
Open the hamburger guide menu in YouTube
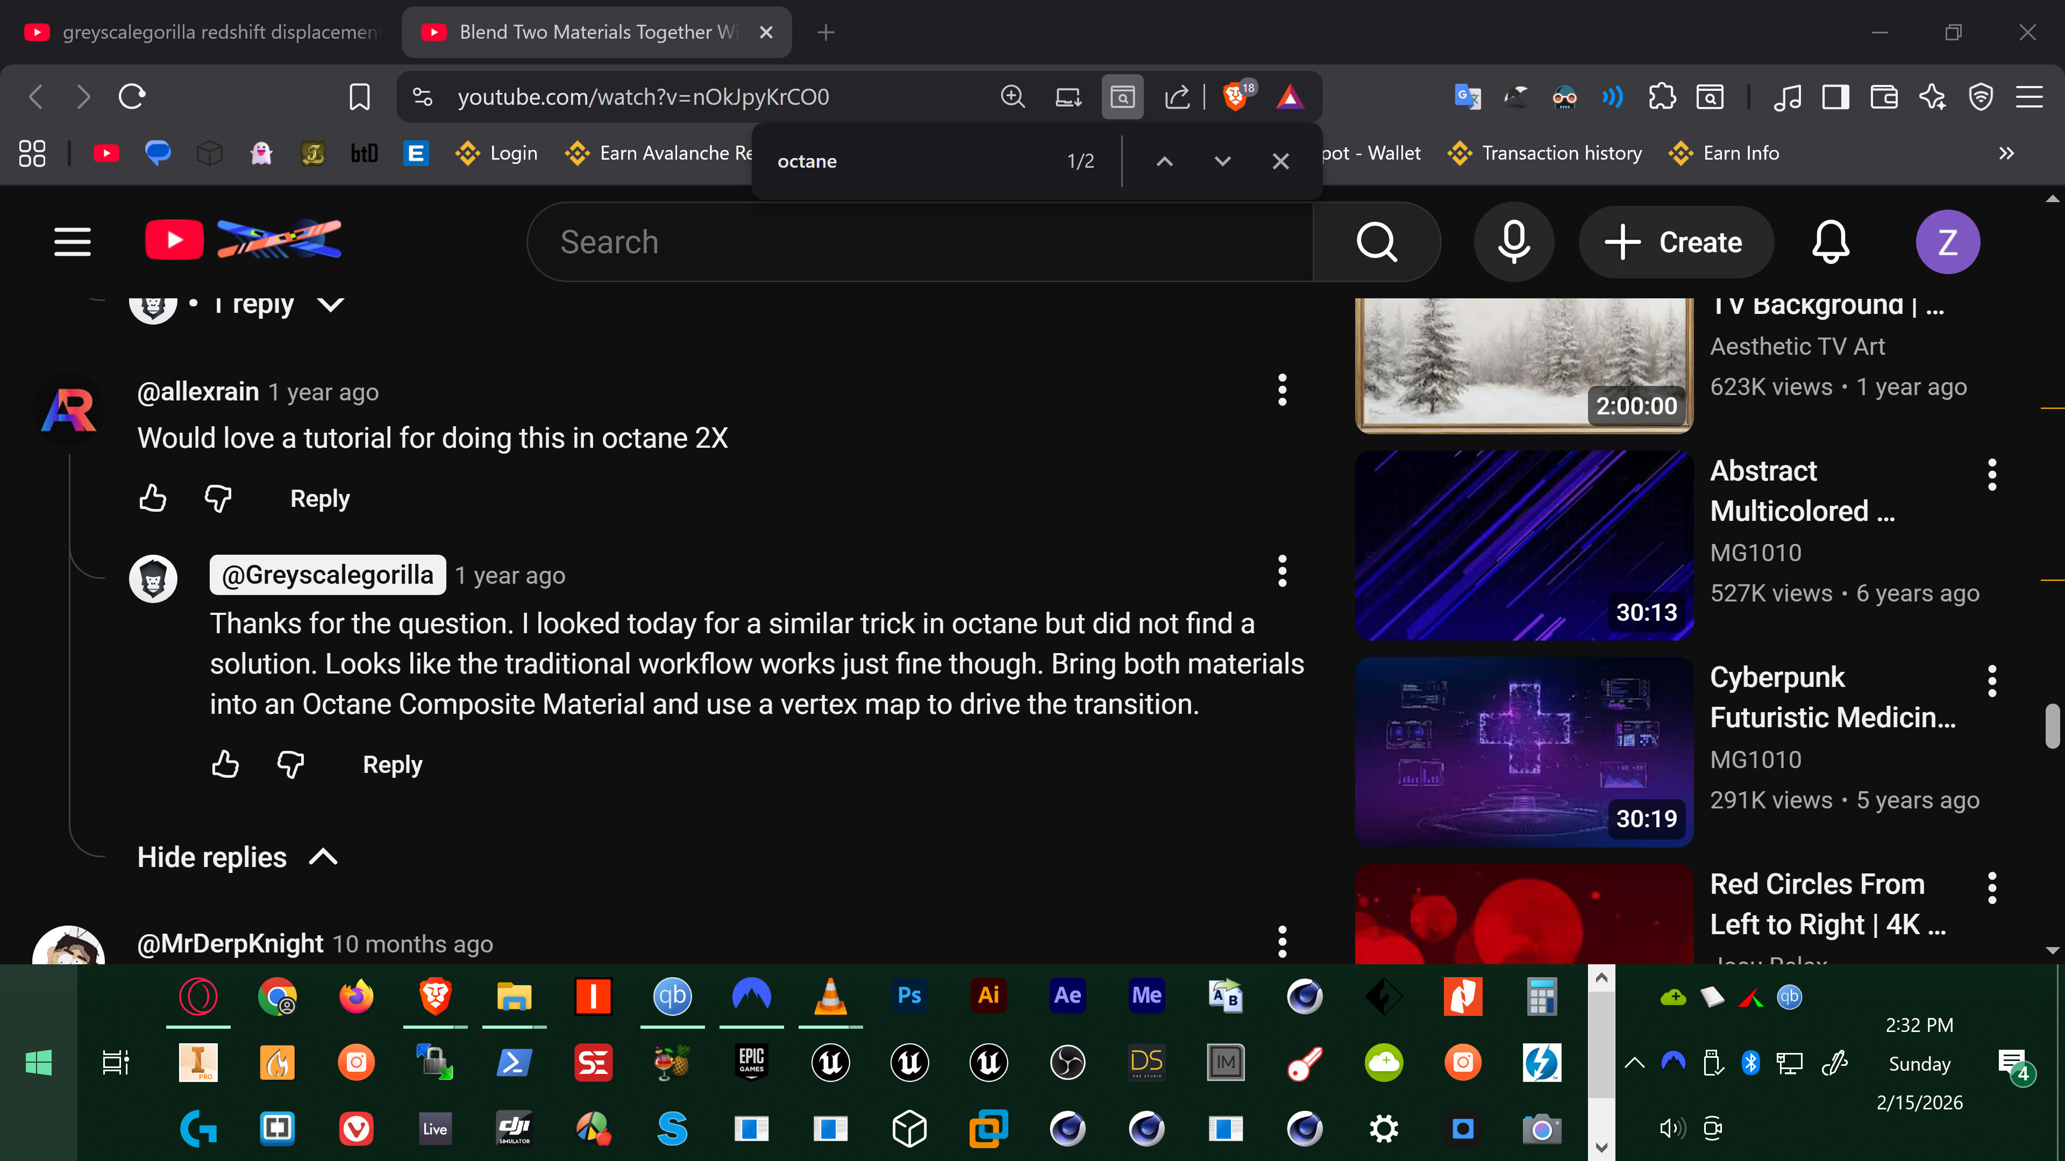coord(72,242)
